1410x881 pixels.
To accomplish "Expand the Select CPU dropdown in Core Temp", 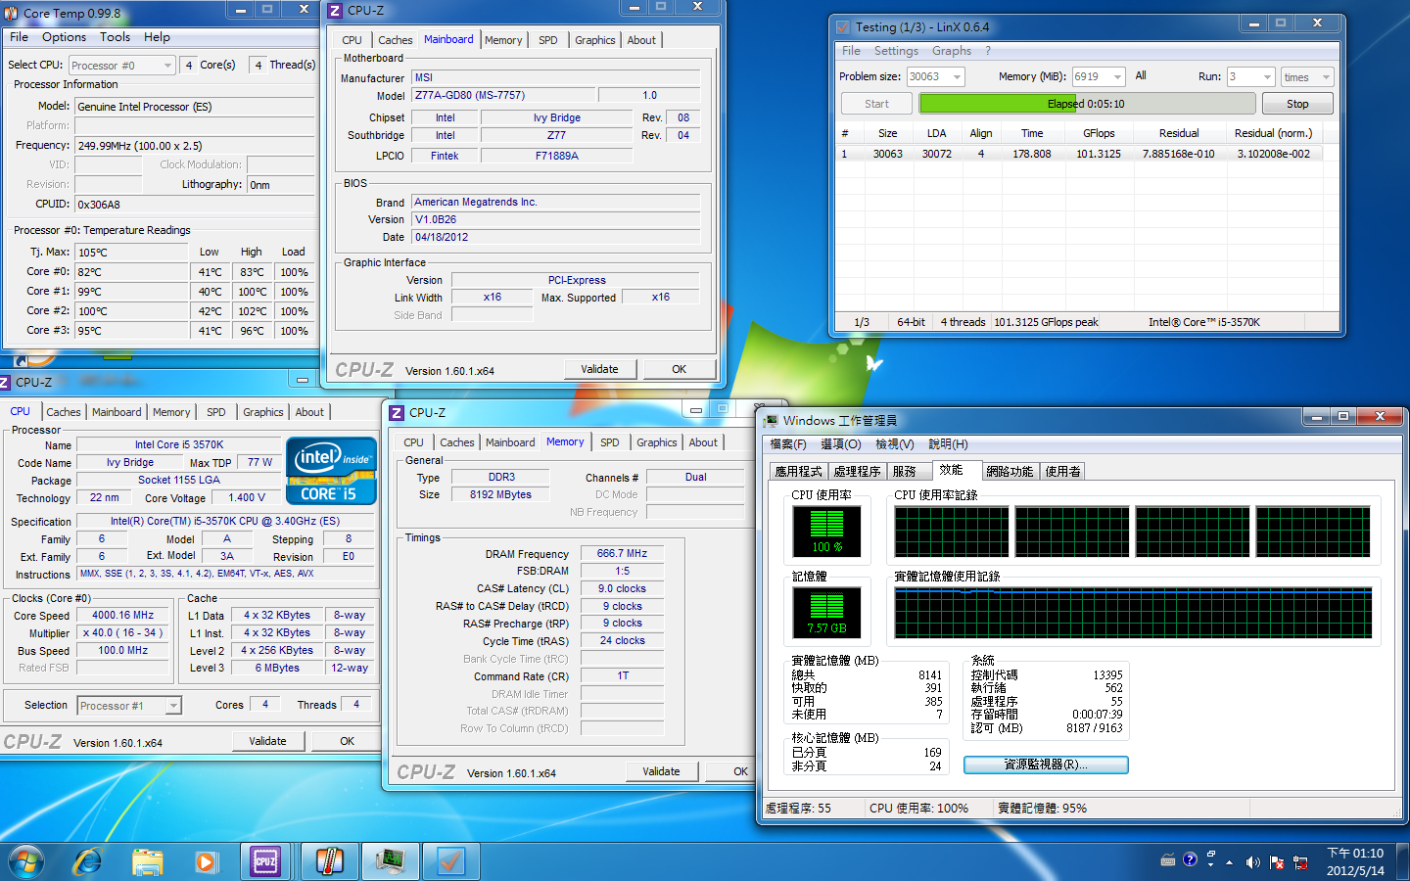I will [x=167, y=66].
